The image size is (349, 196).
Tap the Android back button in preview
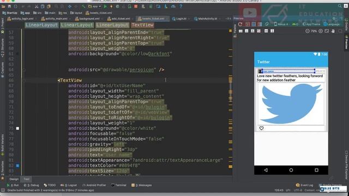(266, 170)
